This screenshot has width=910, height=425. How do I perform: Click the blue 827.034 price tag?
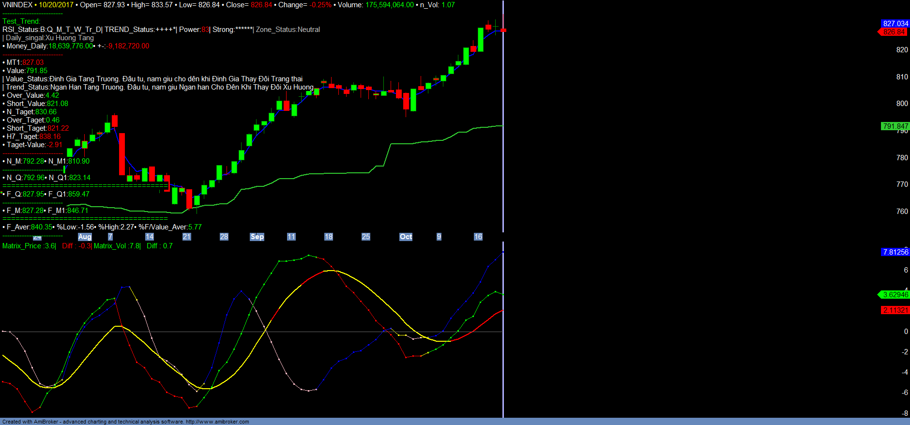coord(895,23)
